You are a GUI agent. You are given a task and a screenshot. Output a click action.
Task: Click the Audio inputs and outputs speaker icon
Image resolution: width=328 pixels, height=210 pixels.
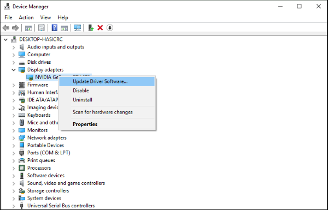pos(22,47)
